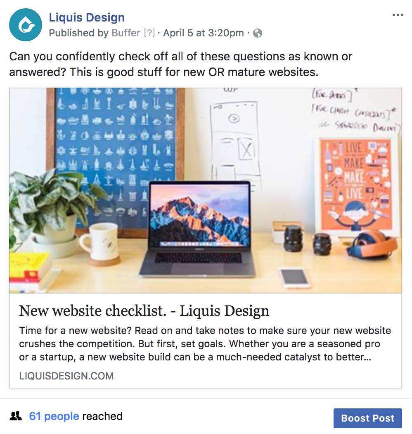The height and width of the screenshot is (434, 412).
Task: Click the globe public audience icon
Action: point(258,33)
